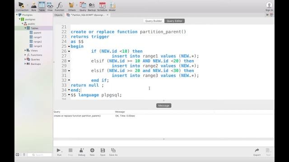Screen dimensions: 289x162
Task: Expand the Functions tree node
Action: [25, 55]
